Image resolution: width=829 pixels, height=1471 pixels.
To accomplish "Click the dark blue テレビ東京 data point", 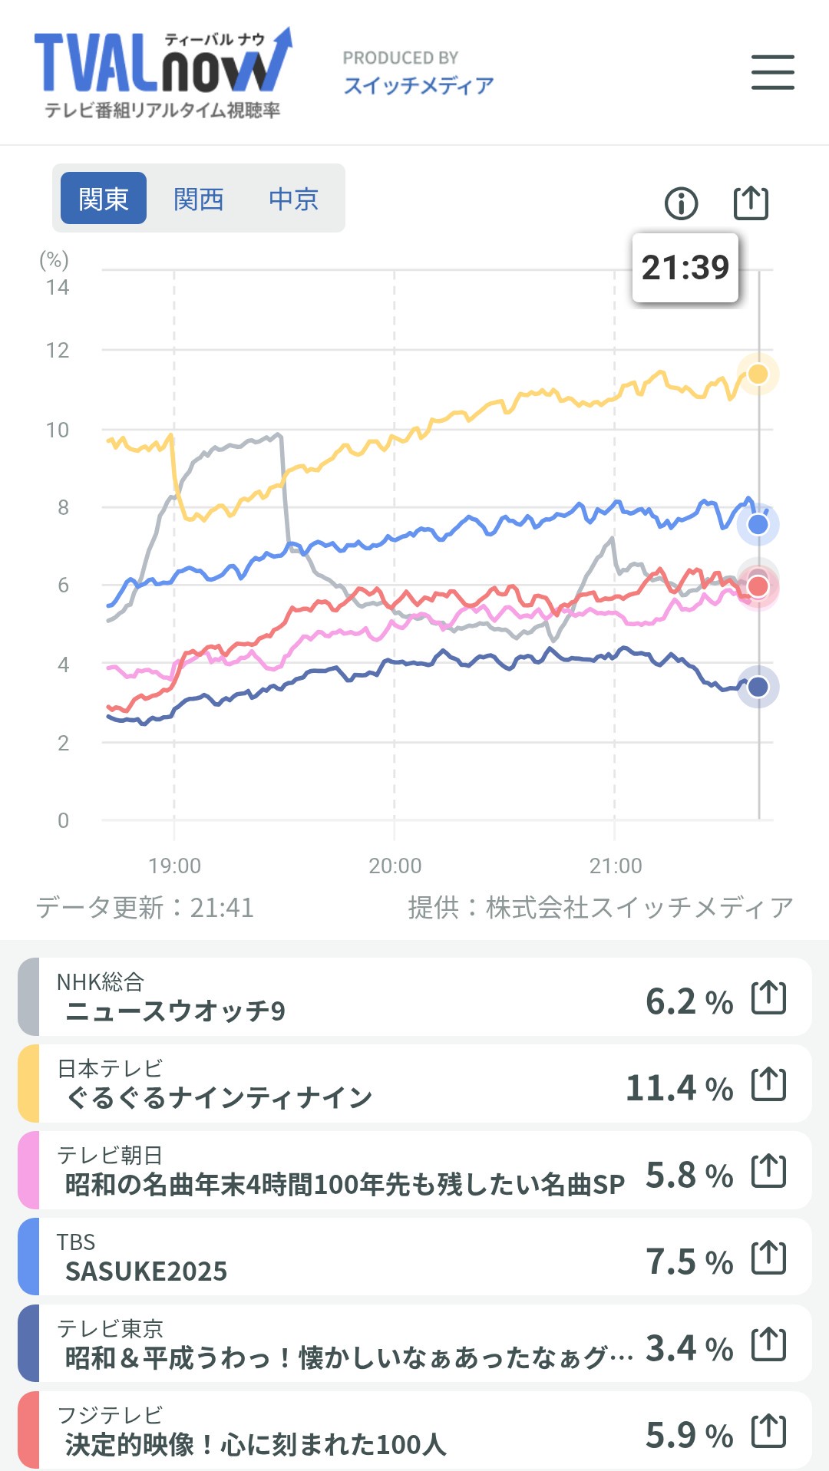I will point(758,687).
